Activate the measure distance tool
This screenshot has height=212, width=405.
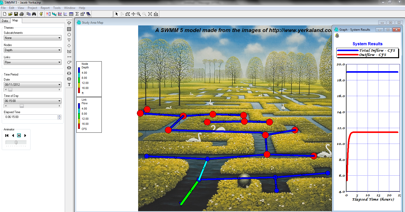point(156,14)
